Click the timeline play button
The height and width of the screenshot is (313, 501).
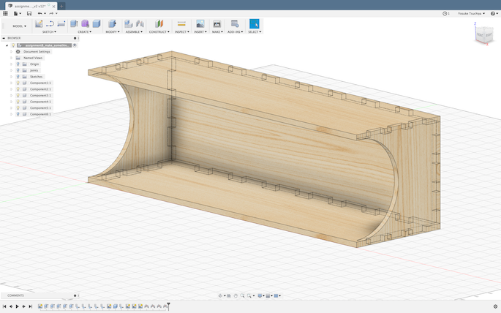coord(17,306)
